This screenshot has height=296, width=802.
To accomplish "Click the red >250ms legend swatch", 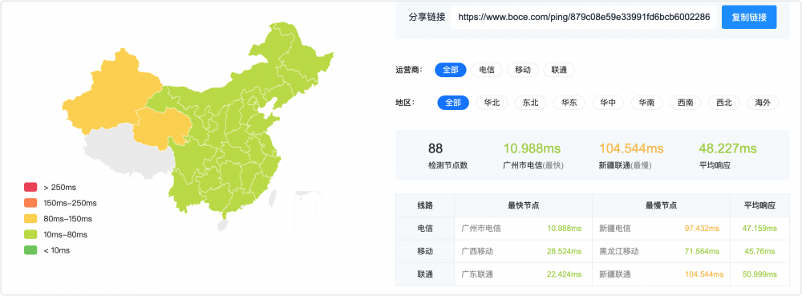I will 30,187.
